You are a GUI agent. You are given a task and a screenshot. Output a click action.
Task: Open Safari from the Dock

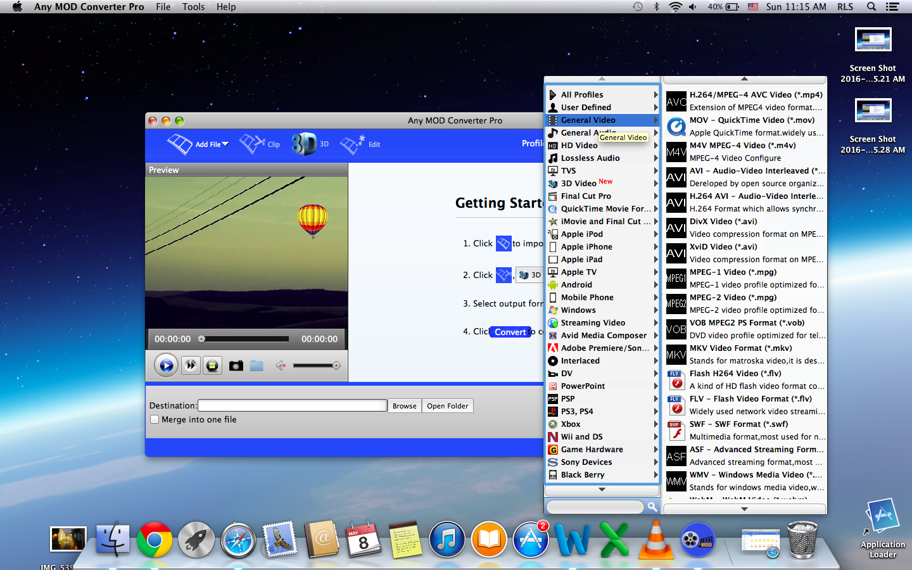point(238,540)
